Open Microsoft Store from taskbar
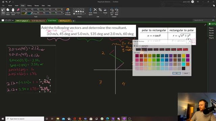216x121 pixels. (91, 119)
